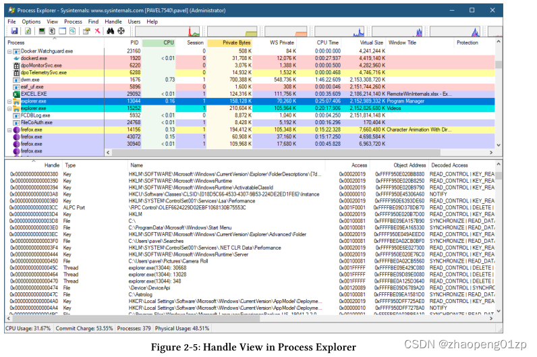Open the Properties toolbar icon
The image size is (537, 357).
point(86,31)
